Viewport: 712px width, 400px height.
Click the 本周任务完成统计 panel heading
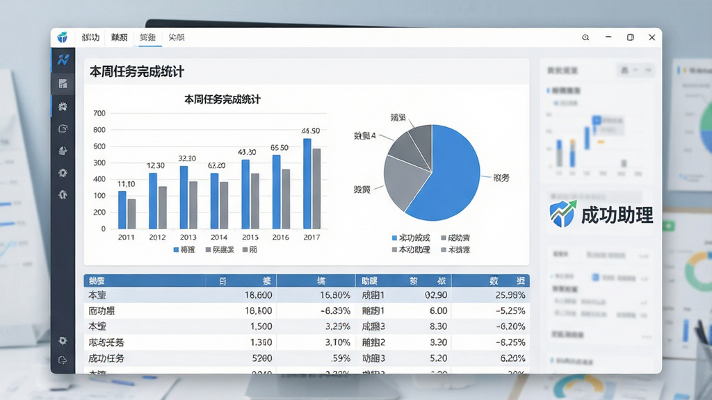click(x=137, y=72)
